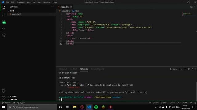The image size is (197, 110).
Task: Open the Windows Start menu
Action: [x=3, y=107]
